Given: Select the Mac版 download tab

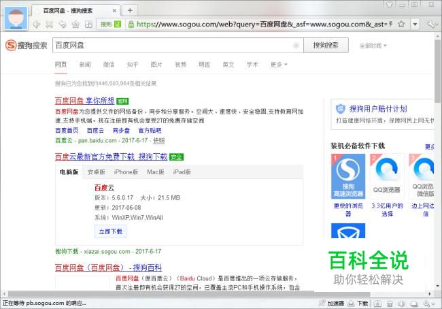Looking at the screenshot, I should click(156, 172).
